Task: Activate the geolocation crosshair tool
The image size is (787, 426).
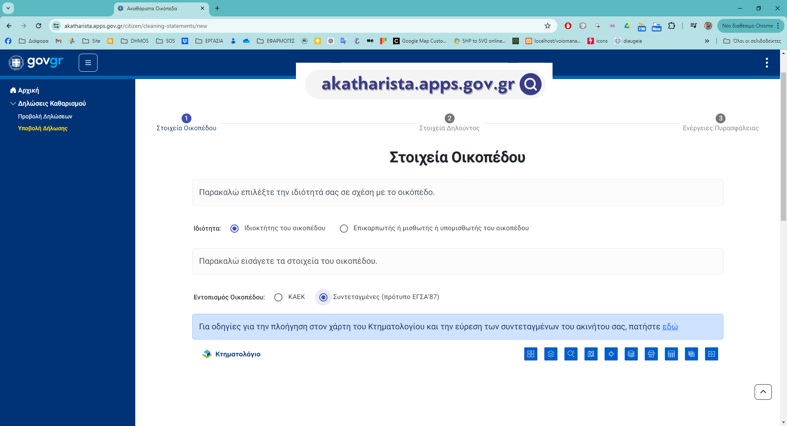Action: (x=611, y=354)
